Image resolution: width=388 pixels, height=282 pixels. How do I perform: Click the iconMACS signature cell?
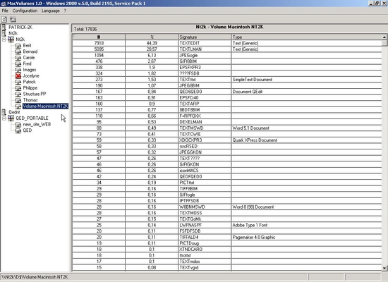(x=205, y=171)
